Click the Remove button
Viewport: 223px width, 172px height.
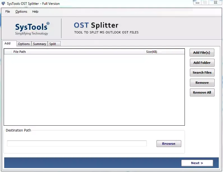202,83
